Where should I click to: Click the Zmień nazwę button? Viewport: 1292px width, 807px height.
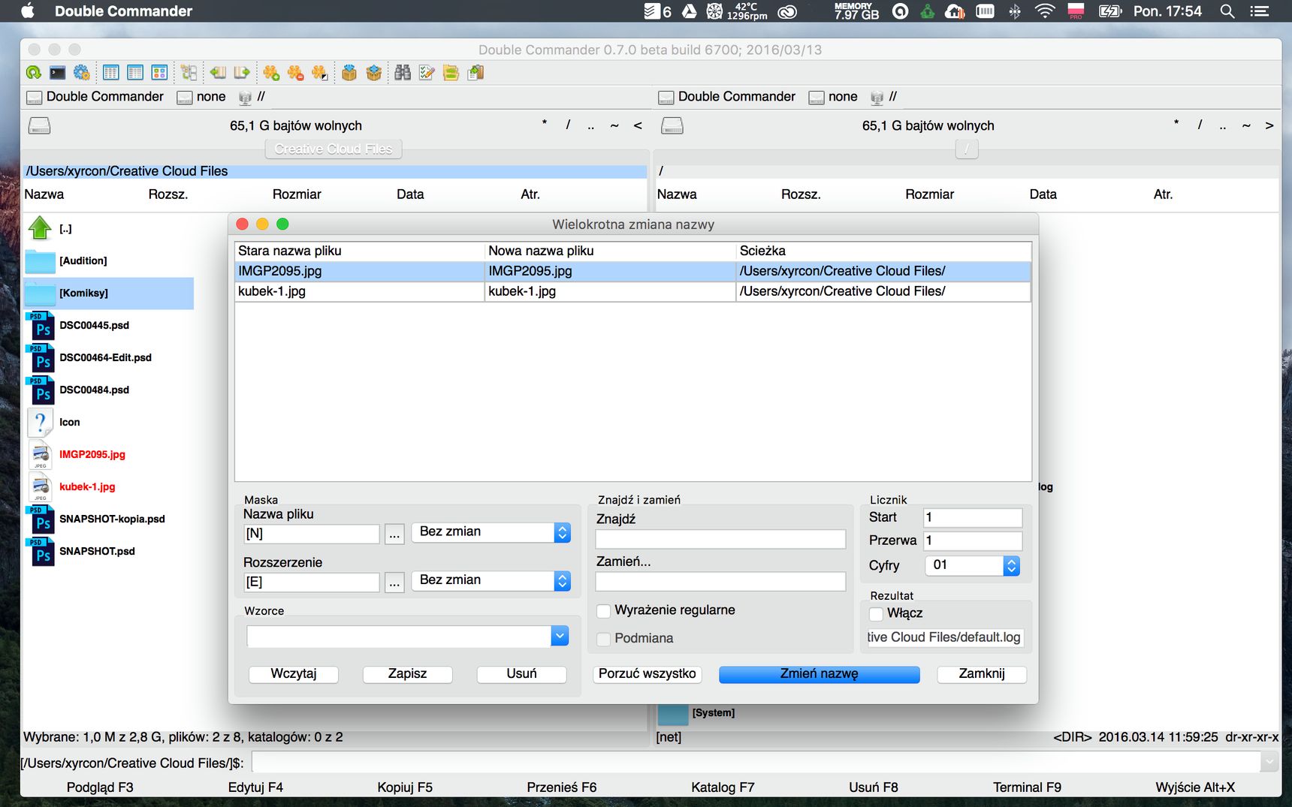819,674
